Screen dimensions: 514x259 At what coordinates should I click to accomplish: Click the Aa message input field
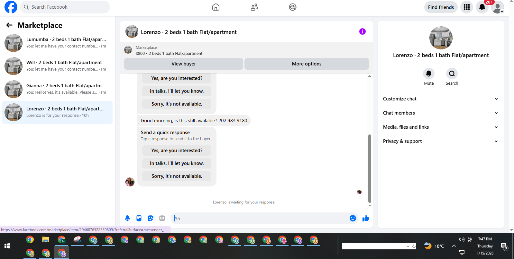tap(261, 218)
